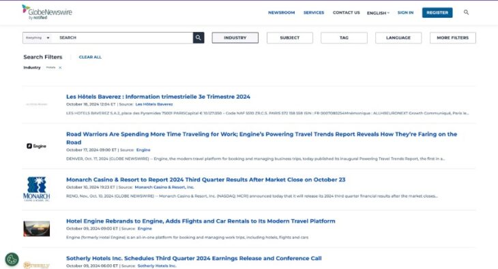Image resolution: width=498 pixels, height=269 pixels.
Task: Go to the Newsroom menu item
Action: [x=281, y=13]
